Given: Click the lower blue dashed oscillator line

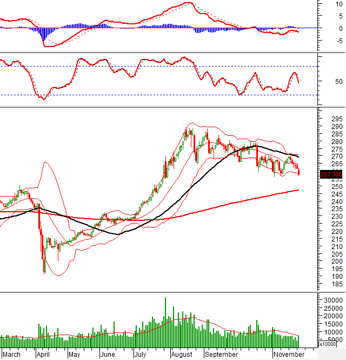Looking at the screenshot, I should pyautogui.click(x=162, y=95).
